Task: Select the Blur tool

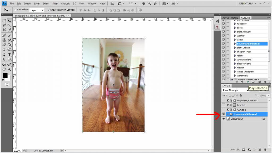Action: click(x=4, y=49)
